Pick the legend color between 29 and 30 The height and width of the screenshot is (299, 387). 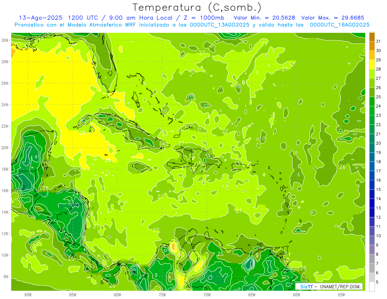point(372,55)
